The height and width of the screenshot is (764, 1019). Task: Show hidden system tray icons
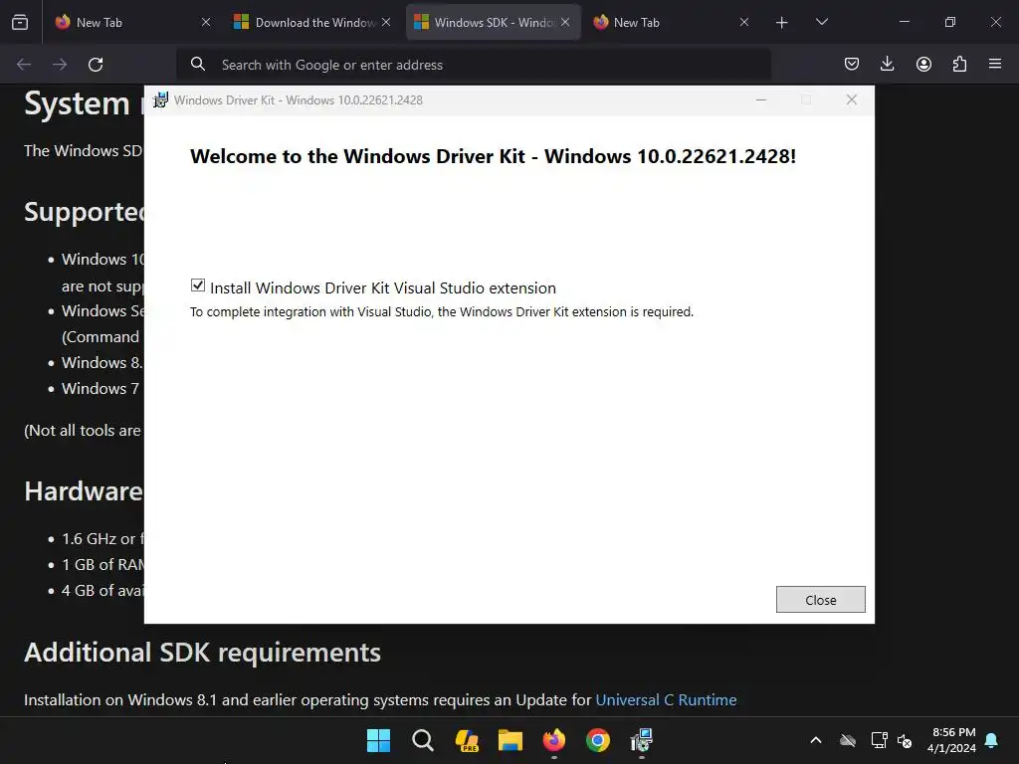click(816, 740)
